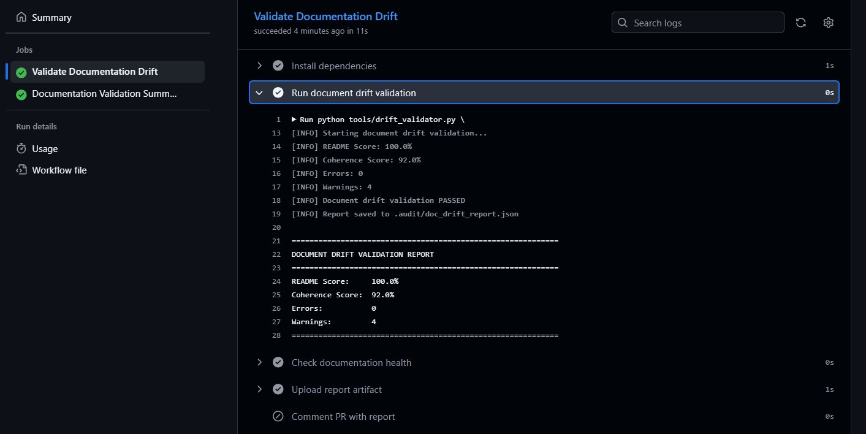Click skipped icon next to Comment PR with report
This screenshot has height=434, width=866.
(278, 417)
